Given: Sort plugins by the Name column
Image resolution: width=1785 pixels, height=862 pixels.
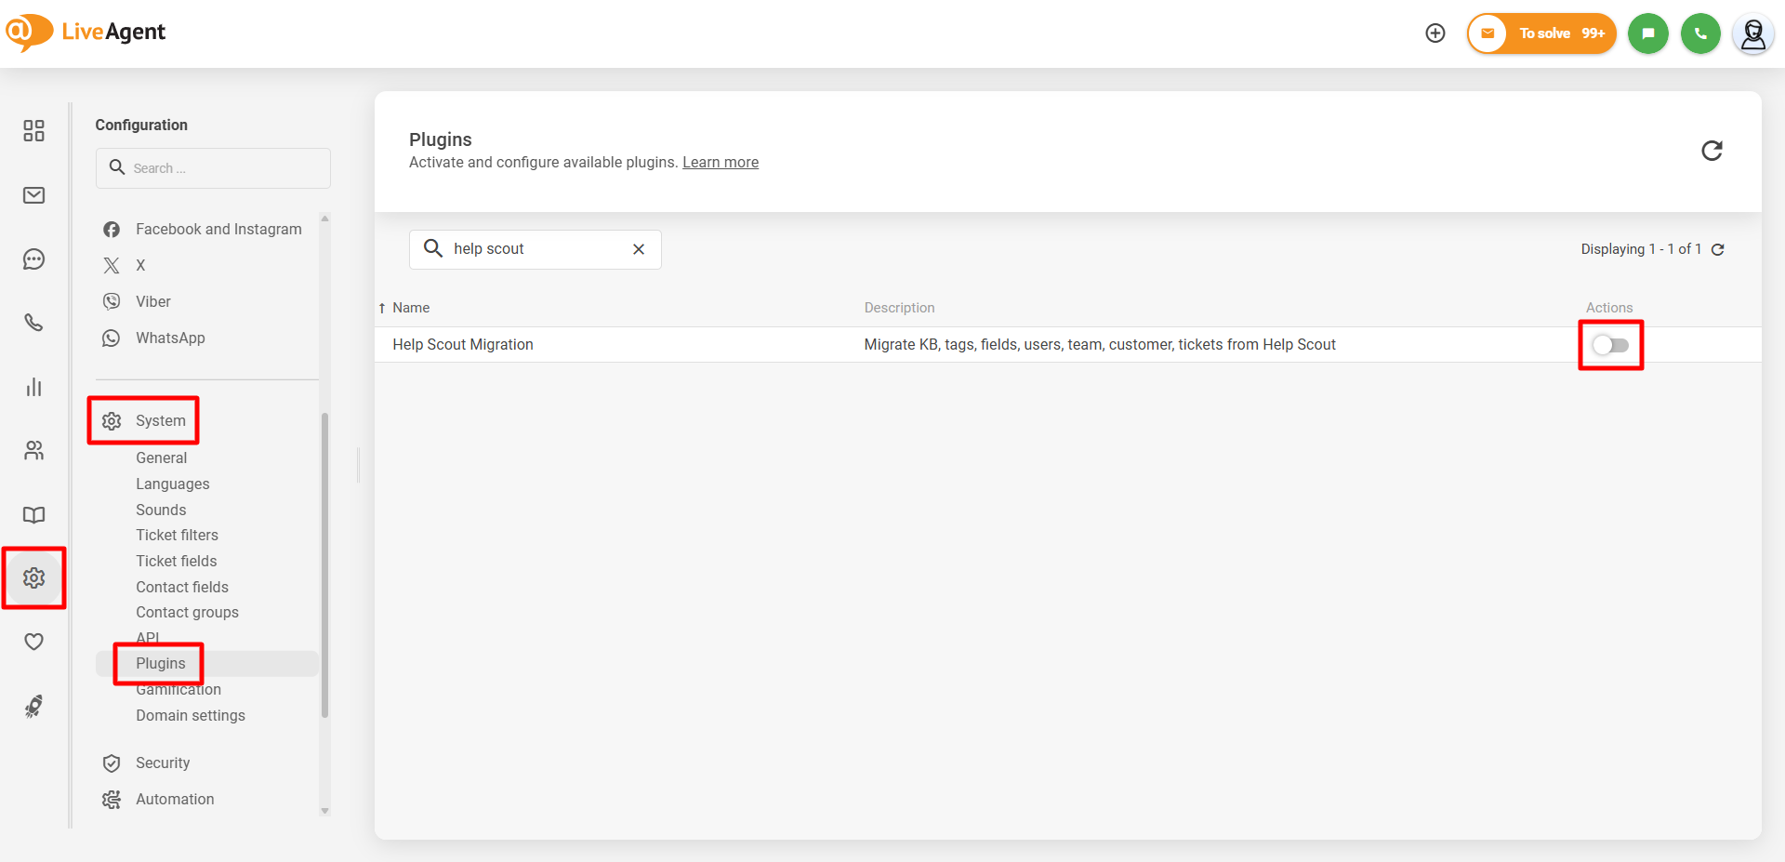Looking at the screenshot, I should click(x=410, y=308).
